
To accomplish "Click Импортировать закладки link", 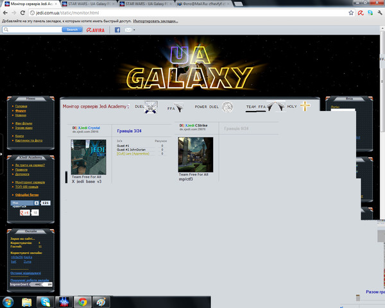I will [x=156, y=21].
